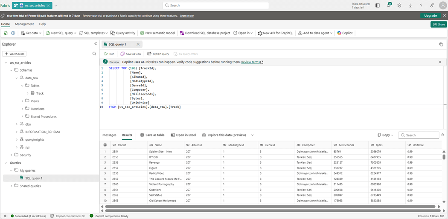
Task: Search the Explorer using magnifier icon
Action: (x=94, y=54)
